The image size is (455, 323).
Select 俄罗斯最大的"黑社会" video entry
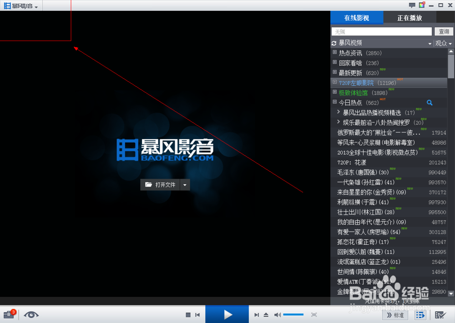coord(389,133)
